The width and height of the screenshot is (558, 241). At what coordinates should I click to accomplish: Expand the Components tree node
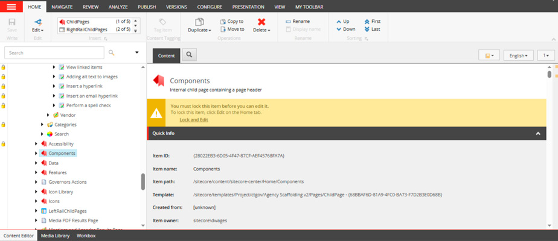point(36,153)
